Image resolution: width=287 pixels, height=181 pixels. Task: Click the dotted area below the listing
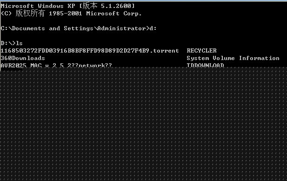(143, 124)
